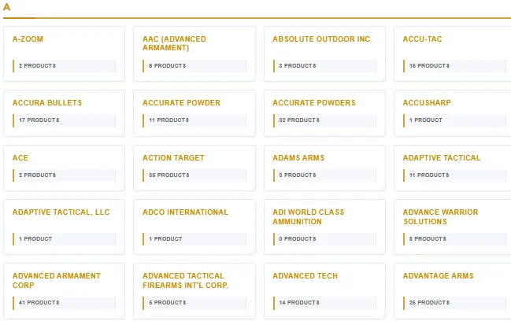The image size is (511, 321).
Task: Select Action Target brand
Action: tap(173, 158)
